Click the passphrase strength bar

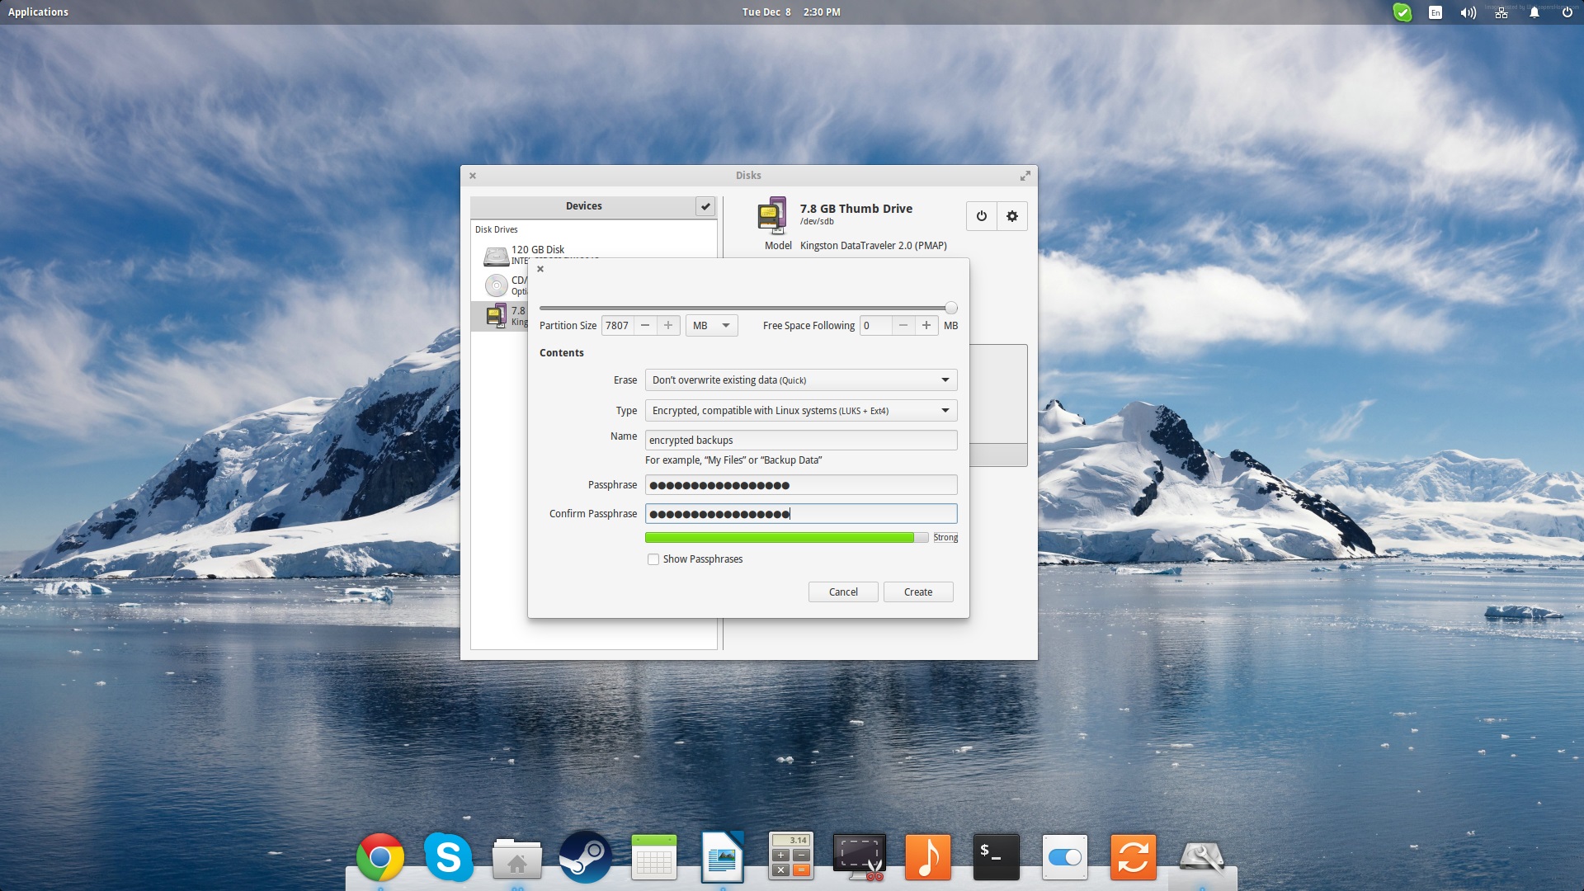787,538
